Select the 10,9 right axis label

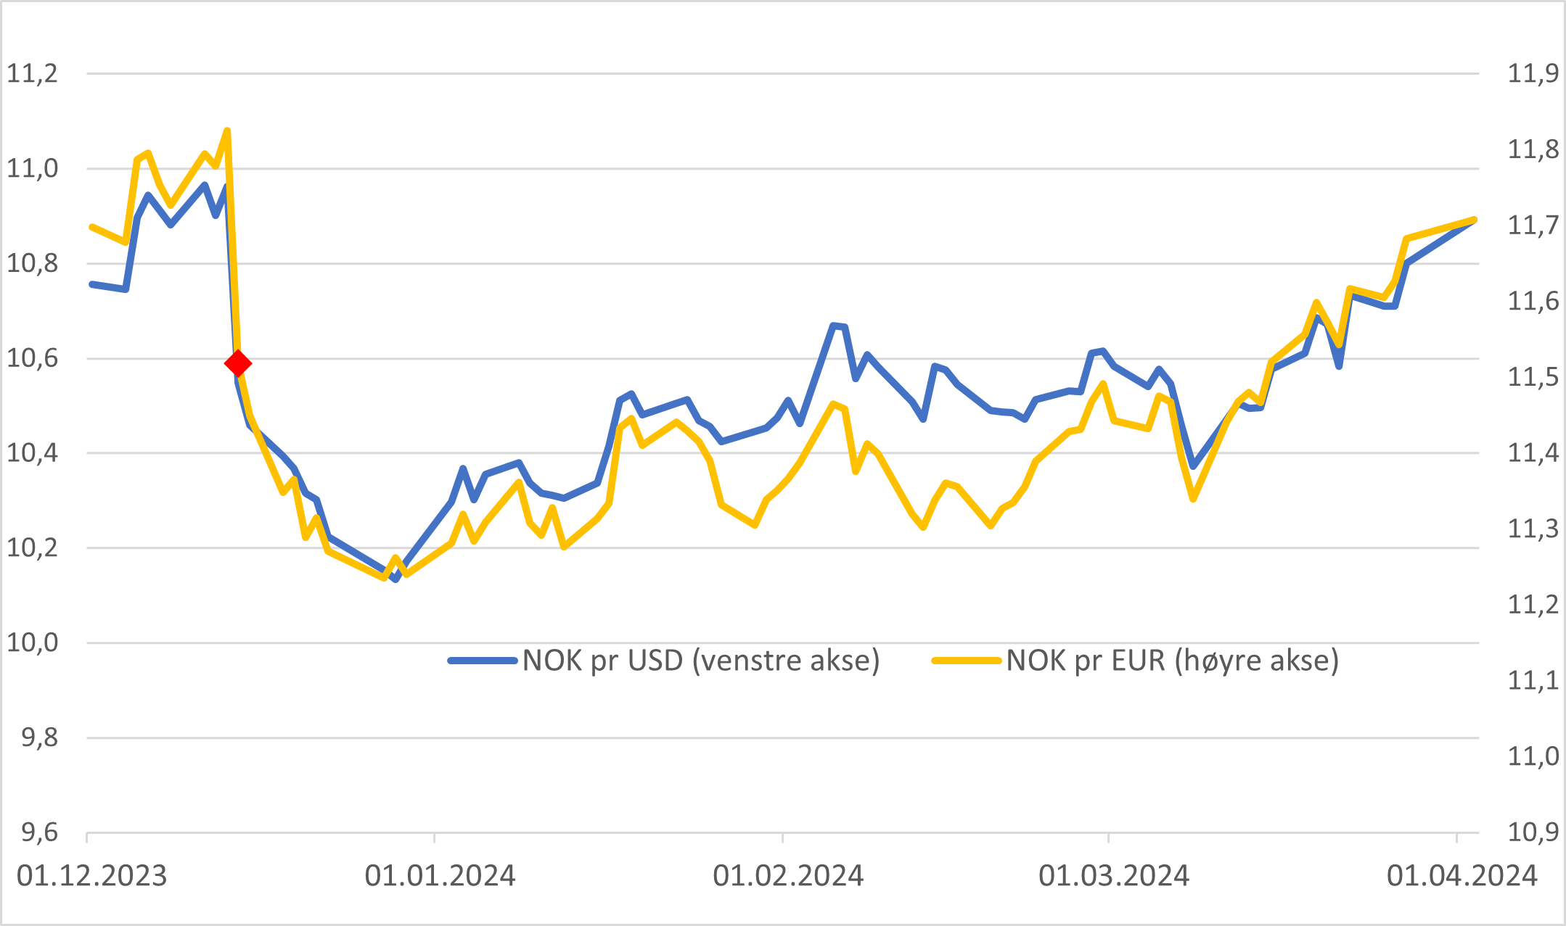(1533, 832)
